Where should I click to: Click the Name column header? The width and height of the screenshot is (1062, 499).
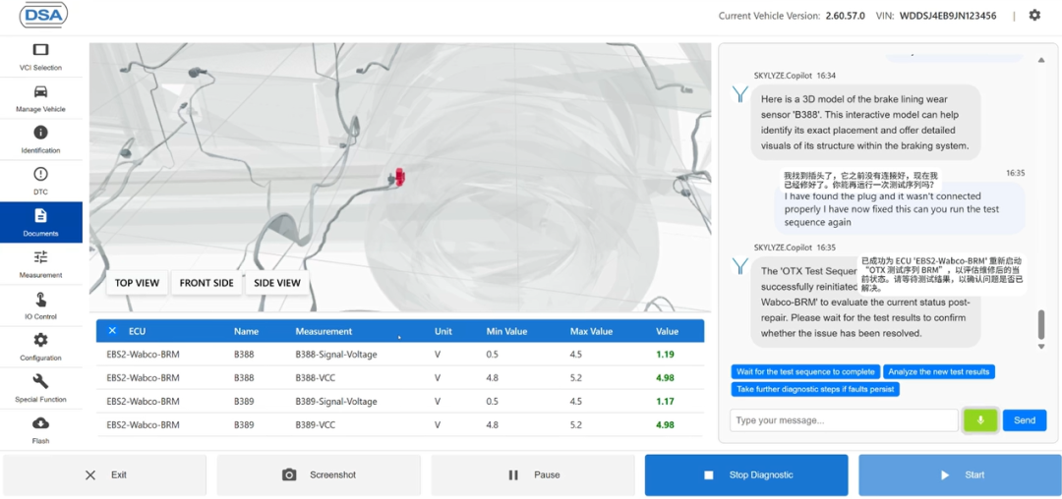pyautogui.click(x=247, y=331)
